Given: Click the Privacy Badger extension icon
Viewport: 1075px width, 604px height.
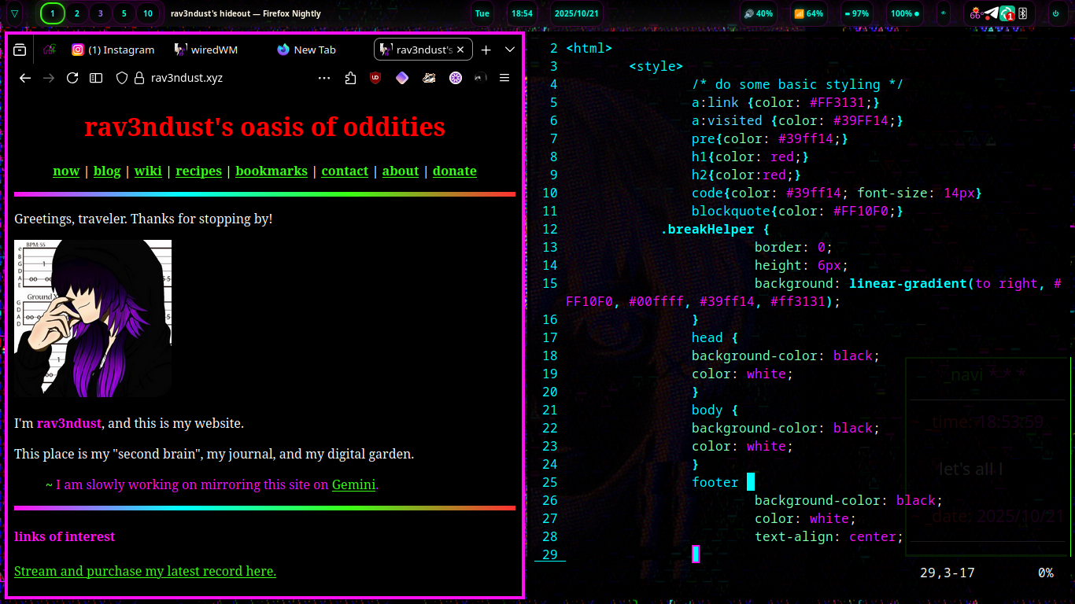Looking at the screenshot, I should point(428,77).
